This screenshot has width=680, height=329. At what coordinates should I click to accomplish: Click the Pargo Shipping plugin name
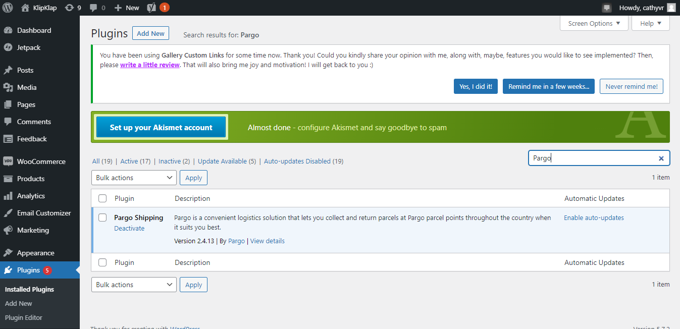139,217
